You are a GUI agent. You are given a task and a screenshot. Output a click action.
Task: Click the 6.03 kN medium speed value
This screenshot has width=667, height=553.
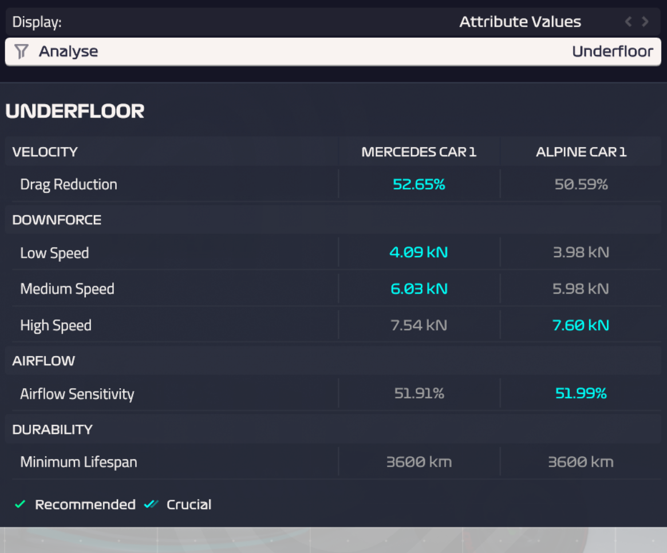pos(419,289)
